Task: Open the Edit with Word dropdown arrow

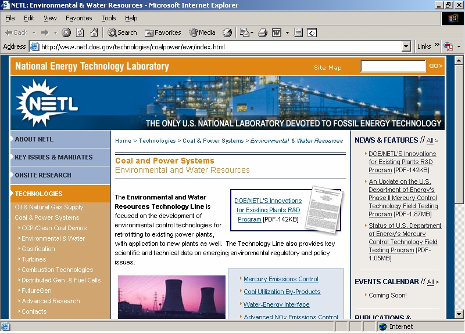Action: [287, 32]
